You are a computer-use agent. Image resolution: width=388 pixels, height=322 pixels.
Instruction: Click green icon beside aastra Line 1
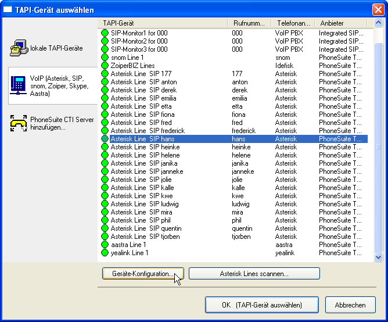(x=105, y=245)
